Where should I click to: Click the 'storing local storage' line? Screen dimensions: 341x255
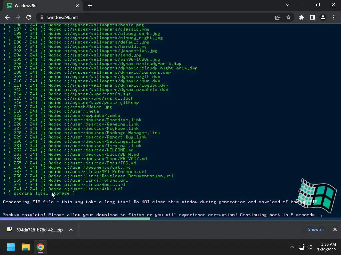(x=39, y=193)
